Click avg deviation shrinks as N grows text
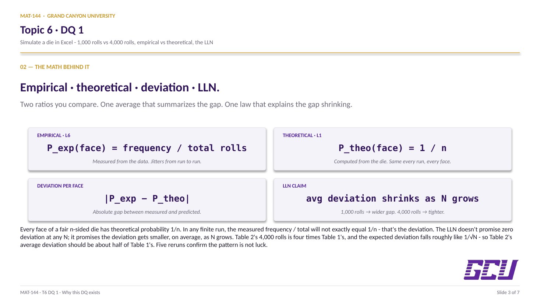The height and width of the screenshot is (304, 540). pos(392,199)
